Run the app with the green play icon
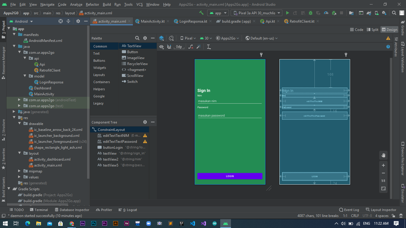Screen dimensions: 406x228 [287, 13]
